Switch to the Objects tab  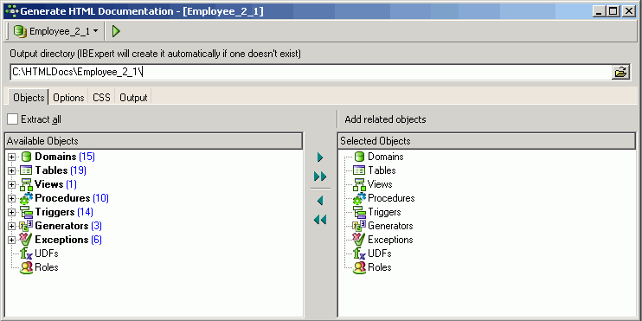click(x=29, y=98)
